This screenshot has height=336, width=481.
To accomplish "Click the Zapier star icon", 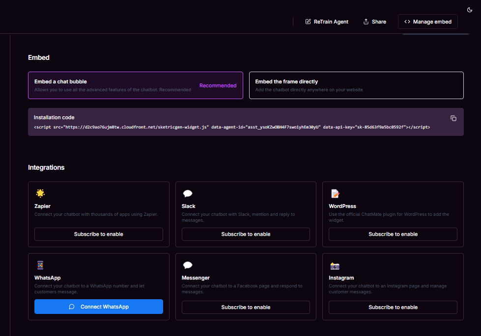I will point(40,193).
